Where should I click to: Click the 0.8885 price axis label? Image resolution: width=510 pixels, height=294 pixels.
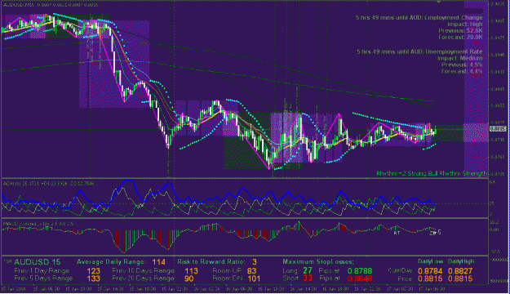click(497, 88)
